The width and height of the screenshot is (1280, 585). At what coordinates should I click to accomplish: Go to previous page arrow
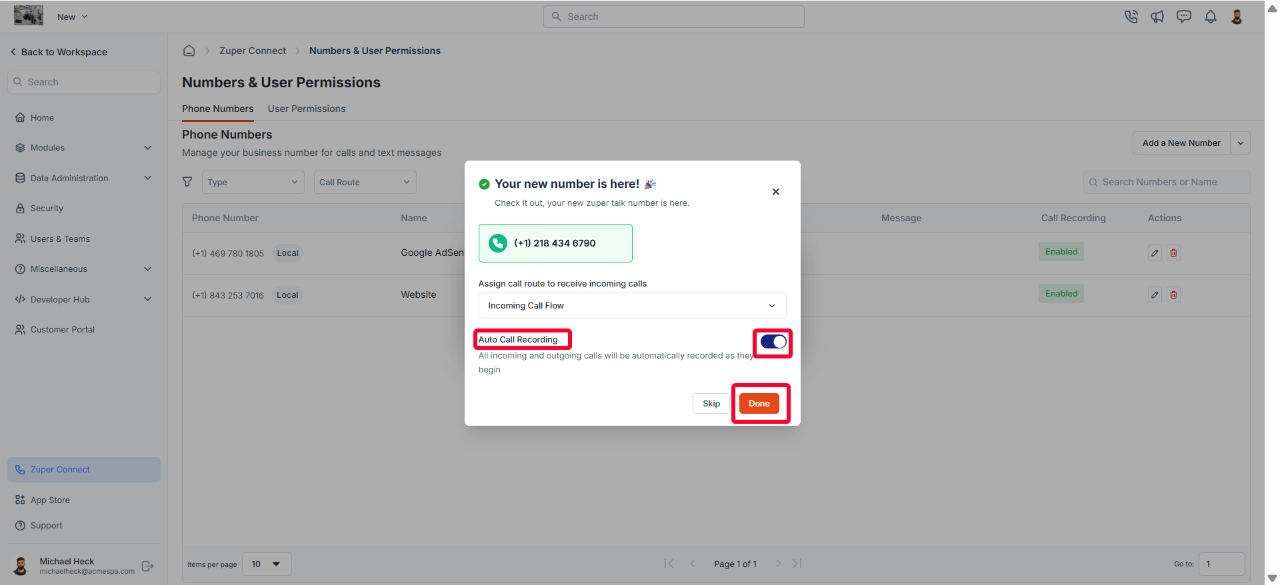(x=692, y=564)
